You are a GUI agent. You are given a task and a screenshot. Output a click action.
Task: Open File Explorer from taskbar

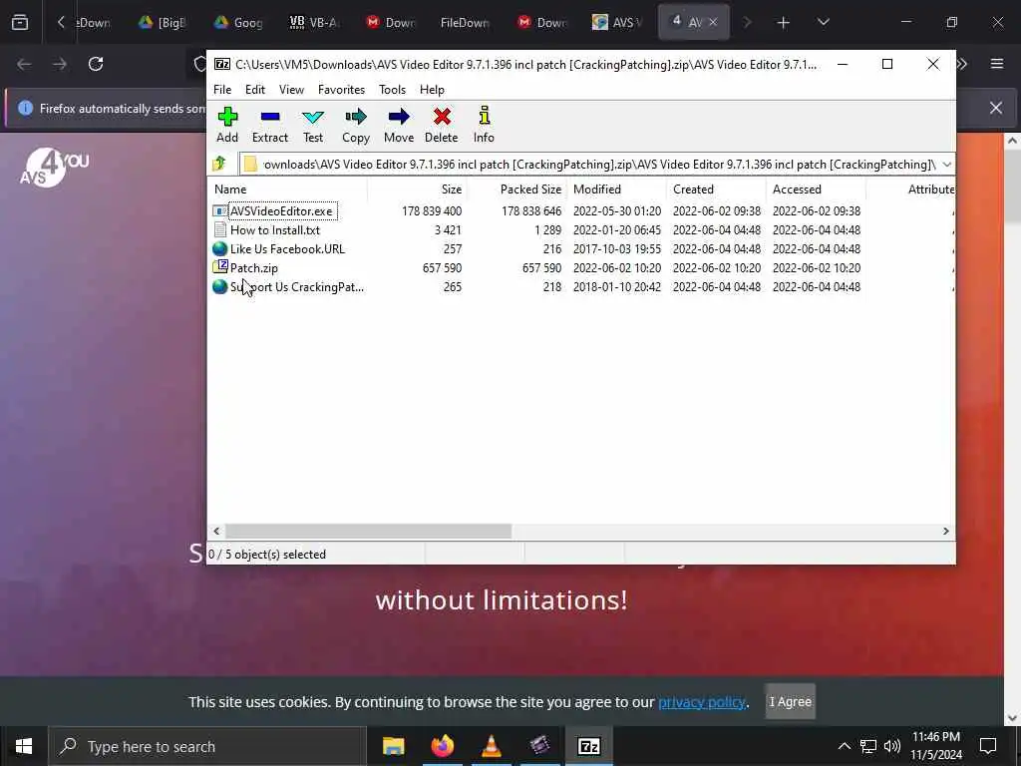[x=393, y=746]
